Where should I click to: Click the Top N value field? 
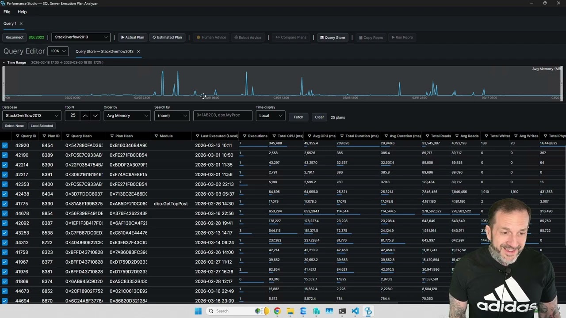pyautogui.click(x=73, y=116)
